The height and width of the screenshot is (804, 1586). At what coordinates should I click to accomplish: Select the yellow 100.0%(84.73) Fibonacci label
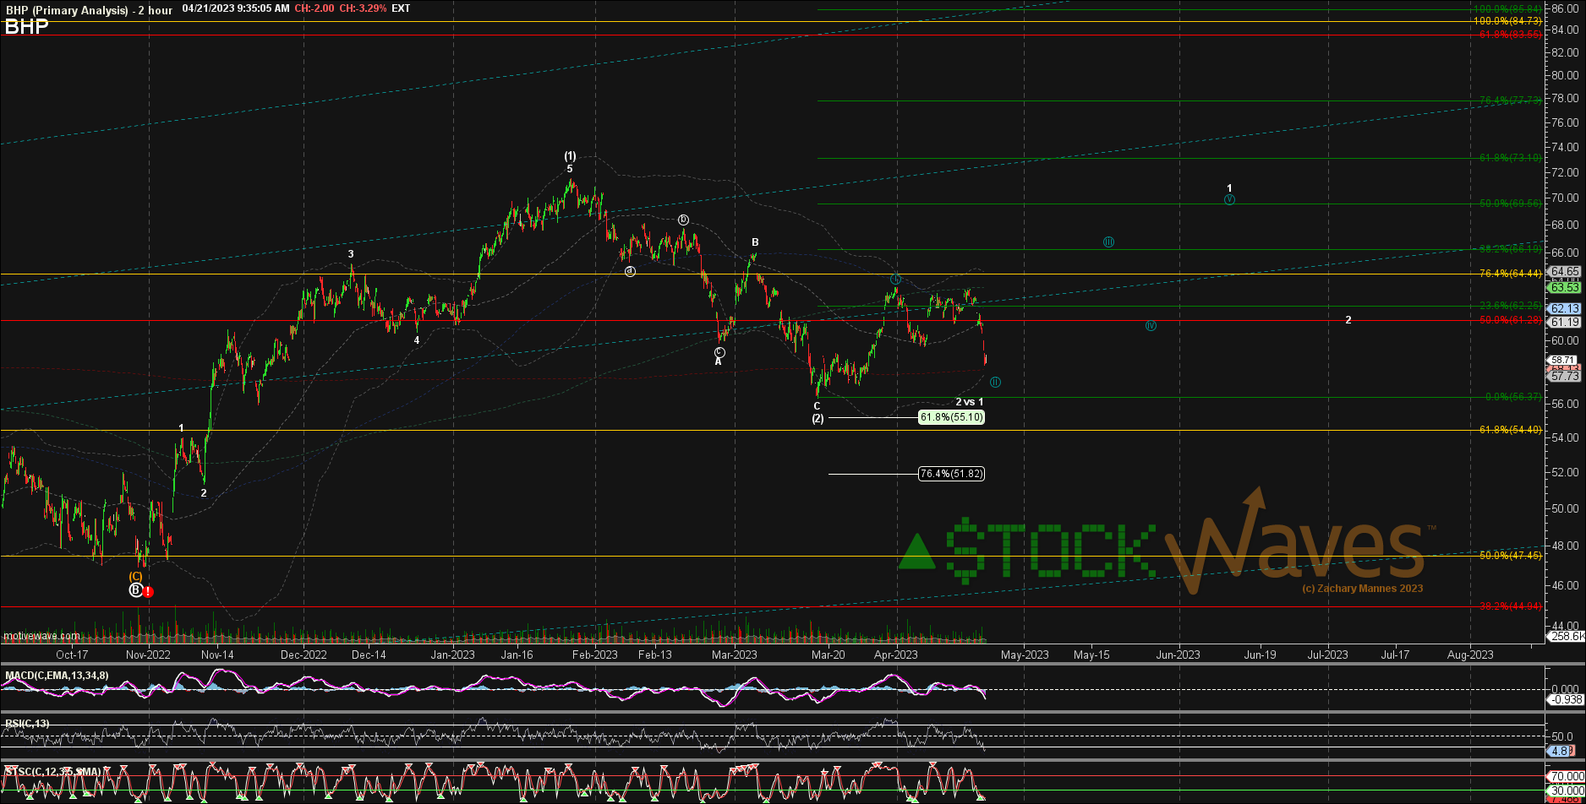coord(1508,20)
